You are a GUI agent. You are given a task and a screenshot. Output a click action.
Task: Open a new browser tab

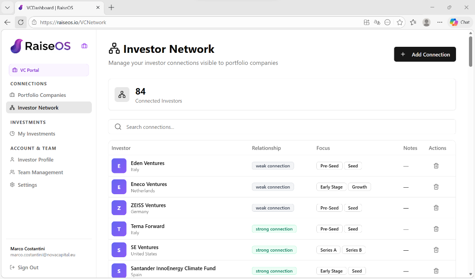tap(111, 7)
